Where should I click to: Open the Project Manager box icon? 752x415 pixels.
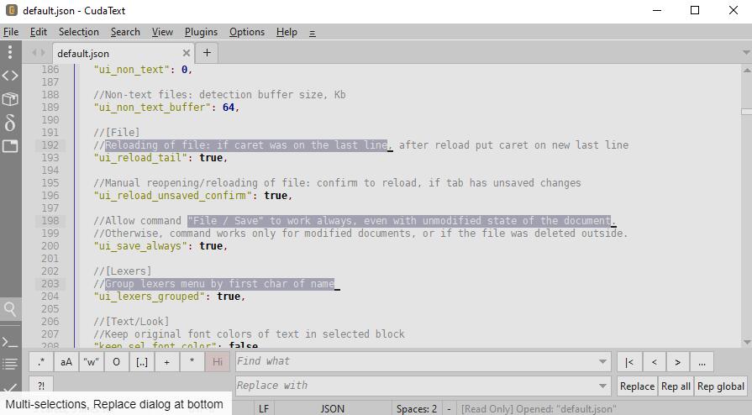(x=10, y=99)
